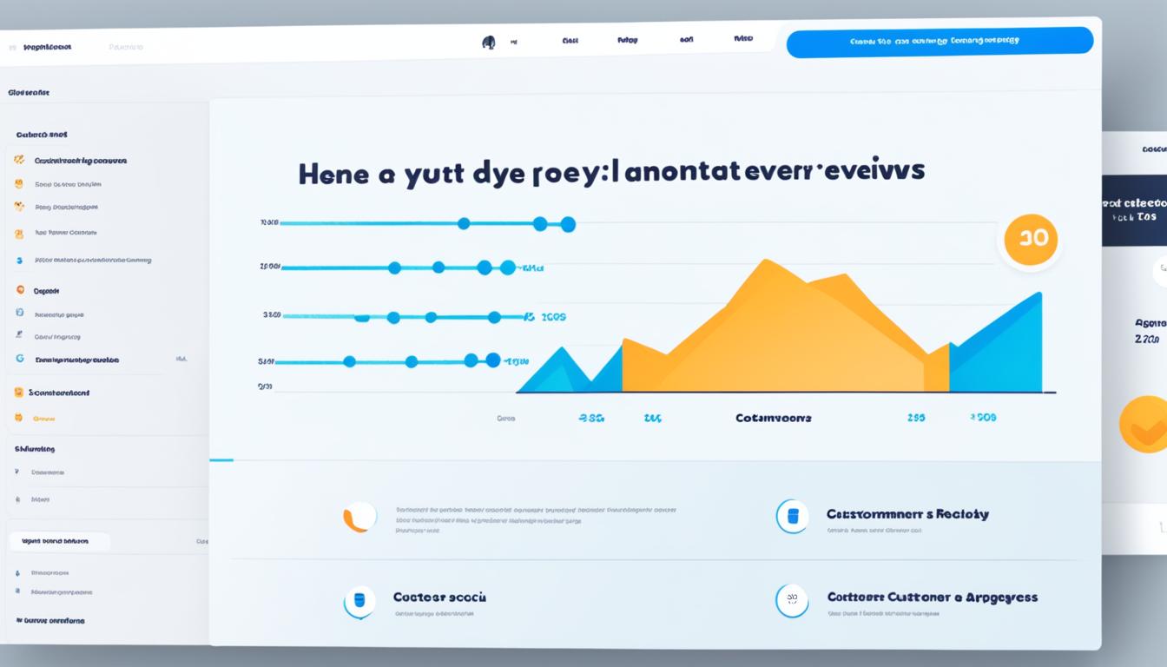The width and height of the screenshot is (1167, 667).
Task: Click the blue "G" icon in the left sidebar
Action: click(x=20, y=358)
